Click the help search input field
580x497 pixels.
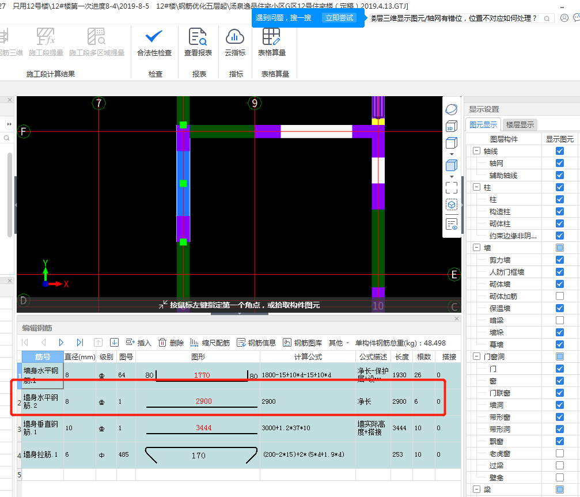(456, 18)
